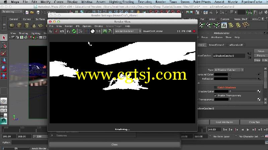Click Transparency checker map button

[259, 99]
